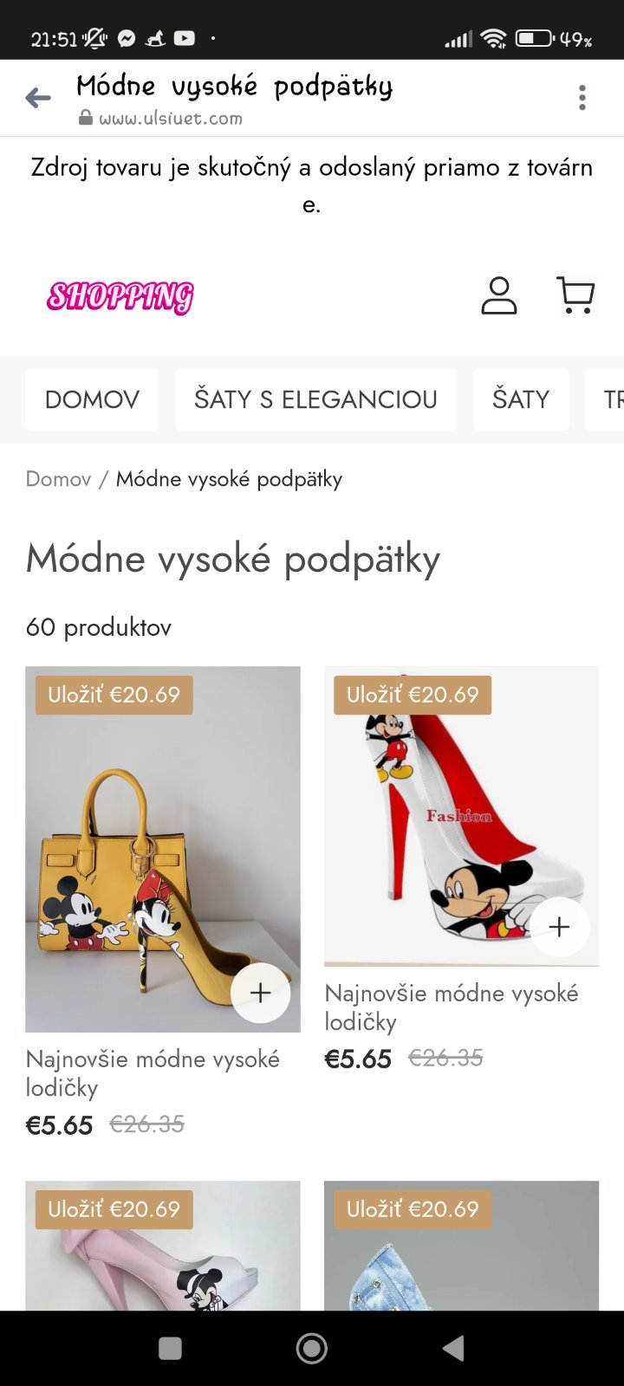Tap Android back triangle button
The image size is (624, 1386).
tap(453, 1348)
